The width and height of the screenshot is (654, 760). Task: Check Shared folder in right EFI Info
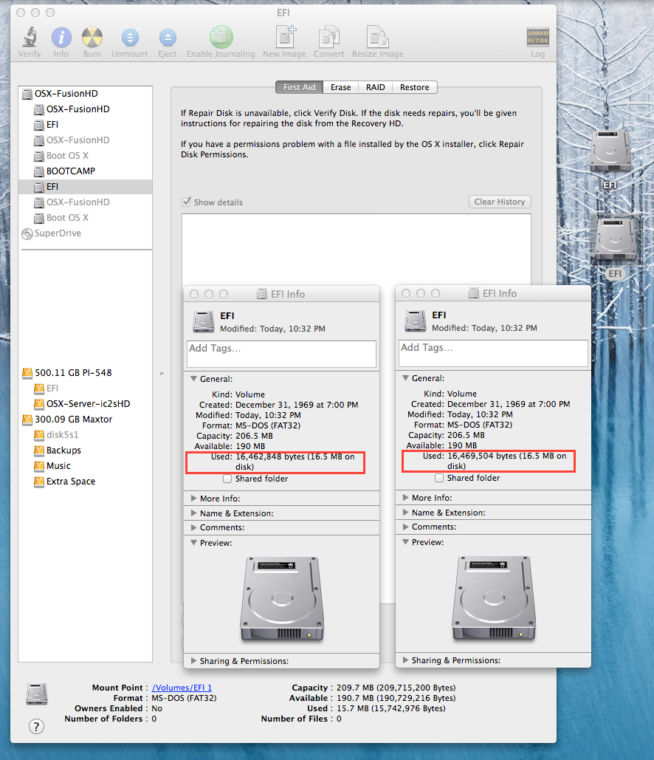point(439,478)
